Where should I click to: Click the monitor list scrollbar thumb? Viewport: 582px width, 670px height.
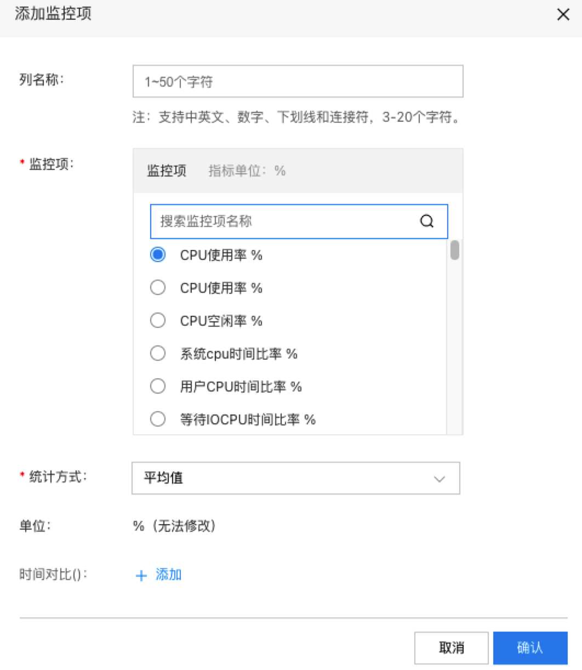click(454, 250)
